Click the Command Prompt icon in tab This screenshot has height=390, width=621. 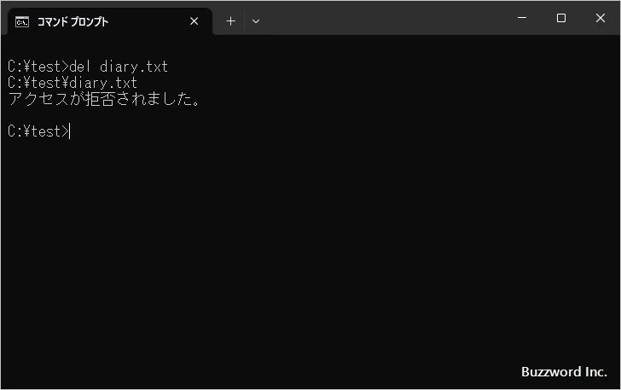23,21
